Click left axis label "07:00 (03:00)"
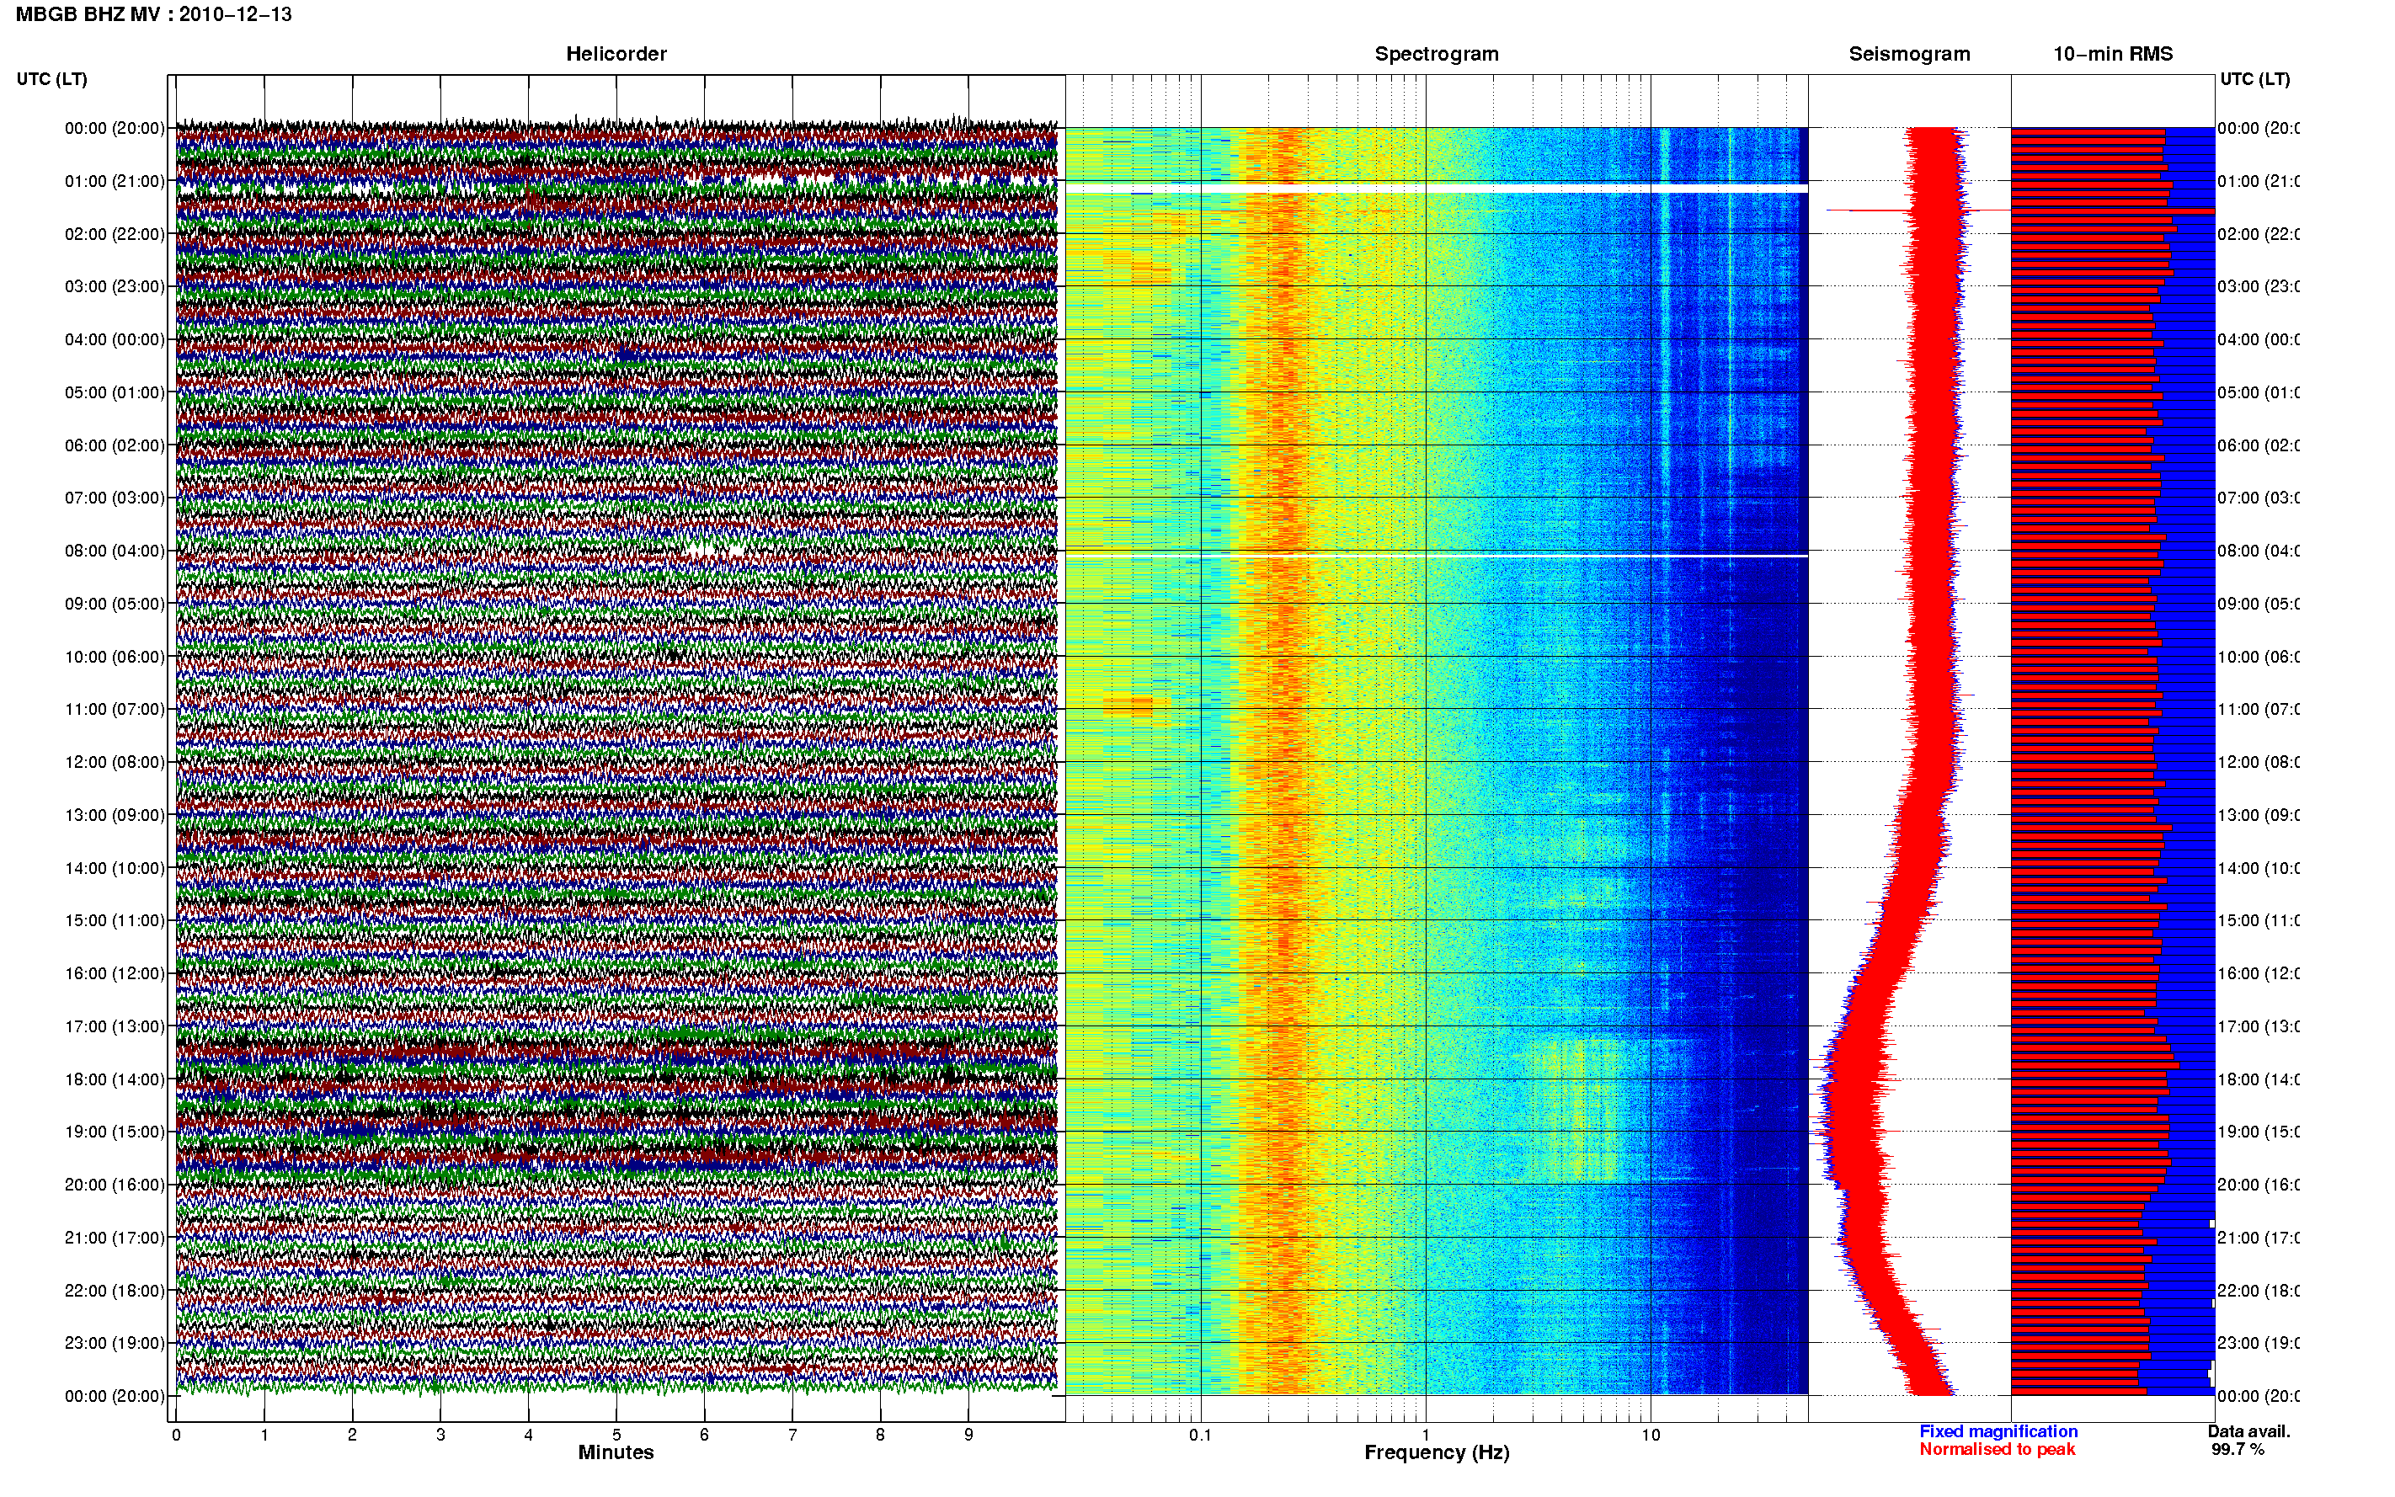 click(115, 497)
